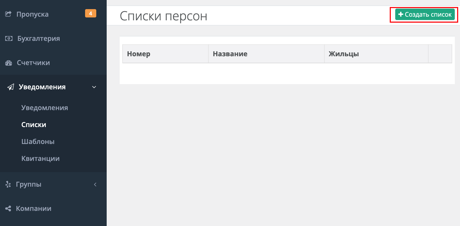The image size is (460, 226).
Task: Open the Квитанции submenu link
Action: click(x=41, y=159)
